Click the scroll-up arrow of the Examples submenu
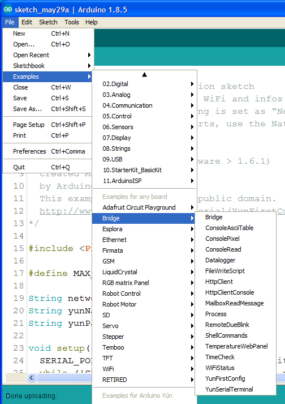The image size is (285, 404). point(144,75)
